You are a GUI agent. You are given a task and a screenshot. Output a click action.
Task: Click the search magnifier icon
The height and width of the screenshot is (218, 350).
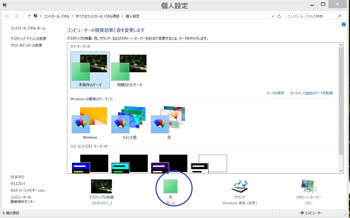click(x=339, y=16)
